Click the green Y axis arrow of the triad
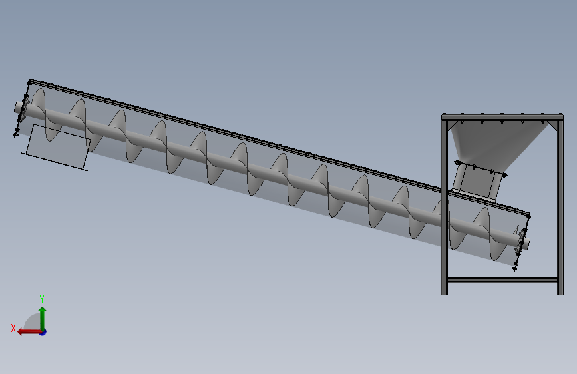Image resolution: width=577 pixels, height=374 pixels. click(x=43, y=318)
